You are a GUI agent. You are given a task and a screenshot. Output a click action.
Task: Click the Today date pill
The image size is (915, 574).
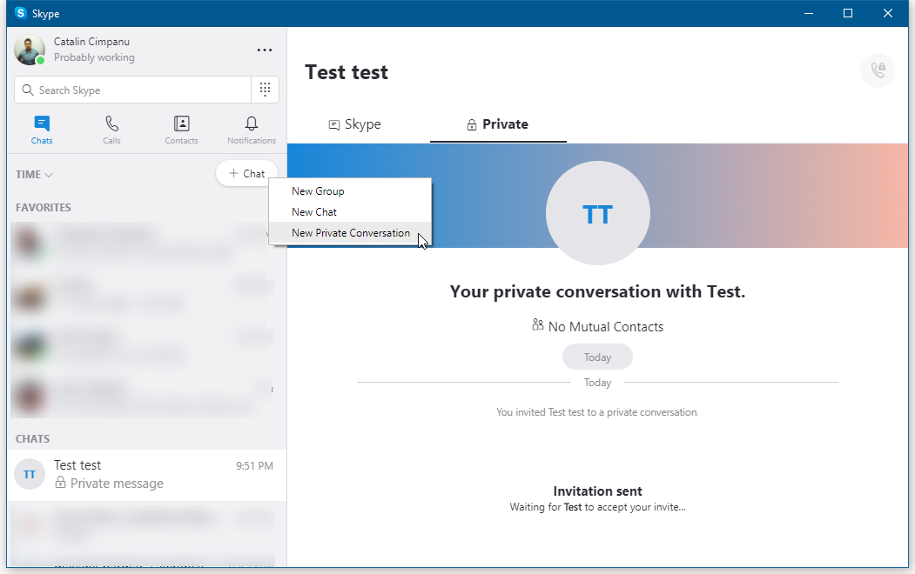pos(597,357)
